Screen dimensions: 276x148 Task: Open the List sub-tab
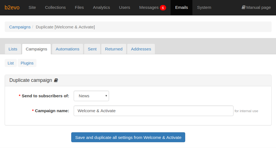click(11, 63)
